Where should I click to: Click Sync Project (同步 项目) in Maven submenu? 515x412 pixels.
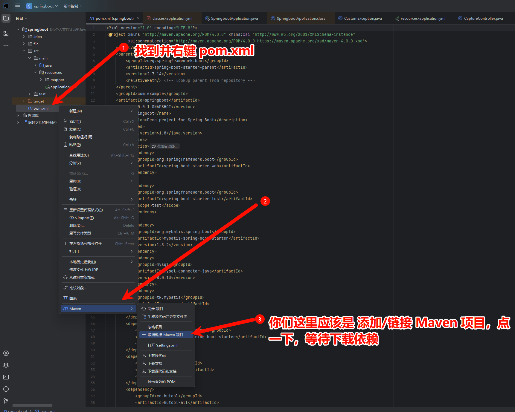[166, 309]
